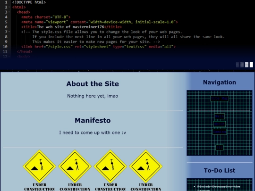Collapse the head tag fold arrow on line 3
255x191 pixels.
[9, 12]
